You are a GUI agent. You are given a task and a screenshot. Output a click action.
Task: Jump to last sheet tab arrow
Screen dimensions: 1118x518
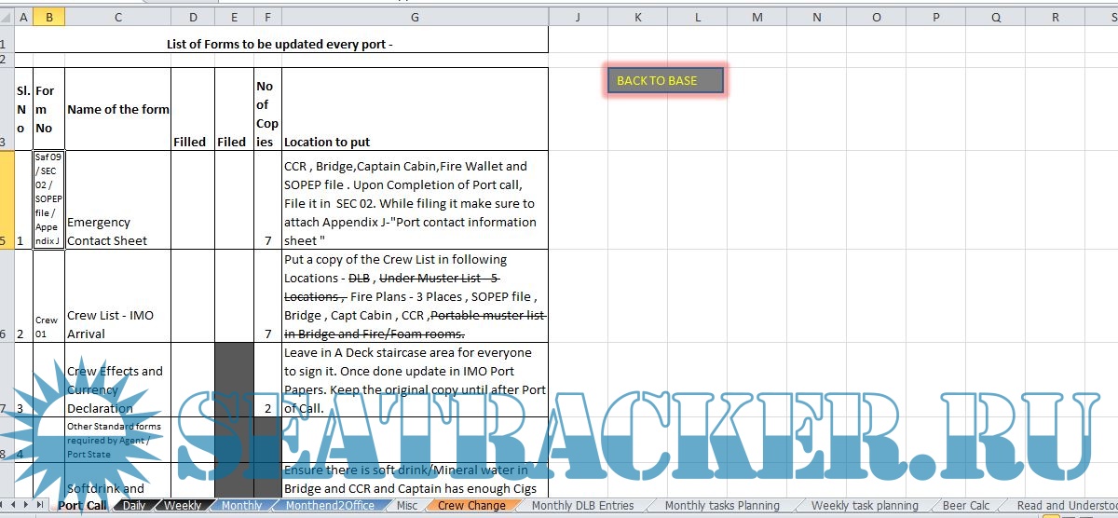pyautogui.click(x=40, y=505)
